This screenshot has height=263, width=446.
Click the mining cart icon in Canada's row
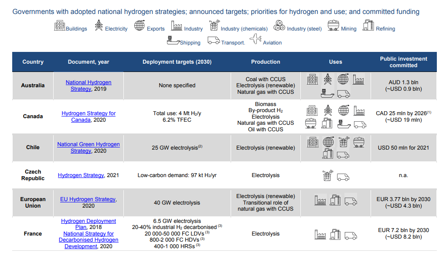coord(310,123)
